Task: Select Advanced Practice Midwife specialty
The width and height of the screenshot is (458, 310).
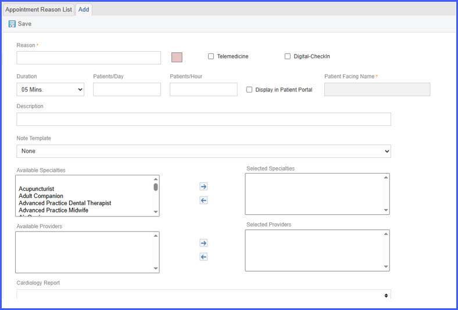Action: click(x=53, y=210)
